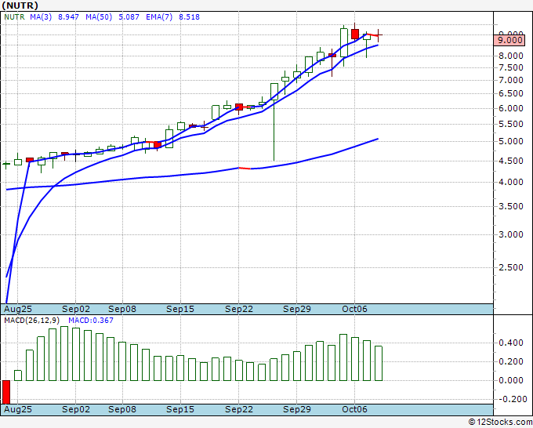This screenshot has height=428, width=533.
Task: Select the MA(50) value 5.087
Action: click(129, 17)
